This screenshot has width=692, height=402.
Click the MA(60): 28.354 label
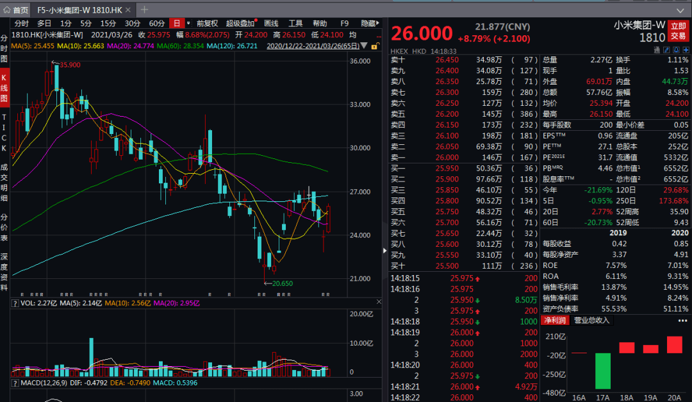click(180, 46)
